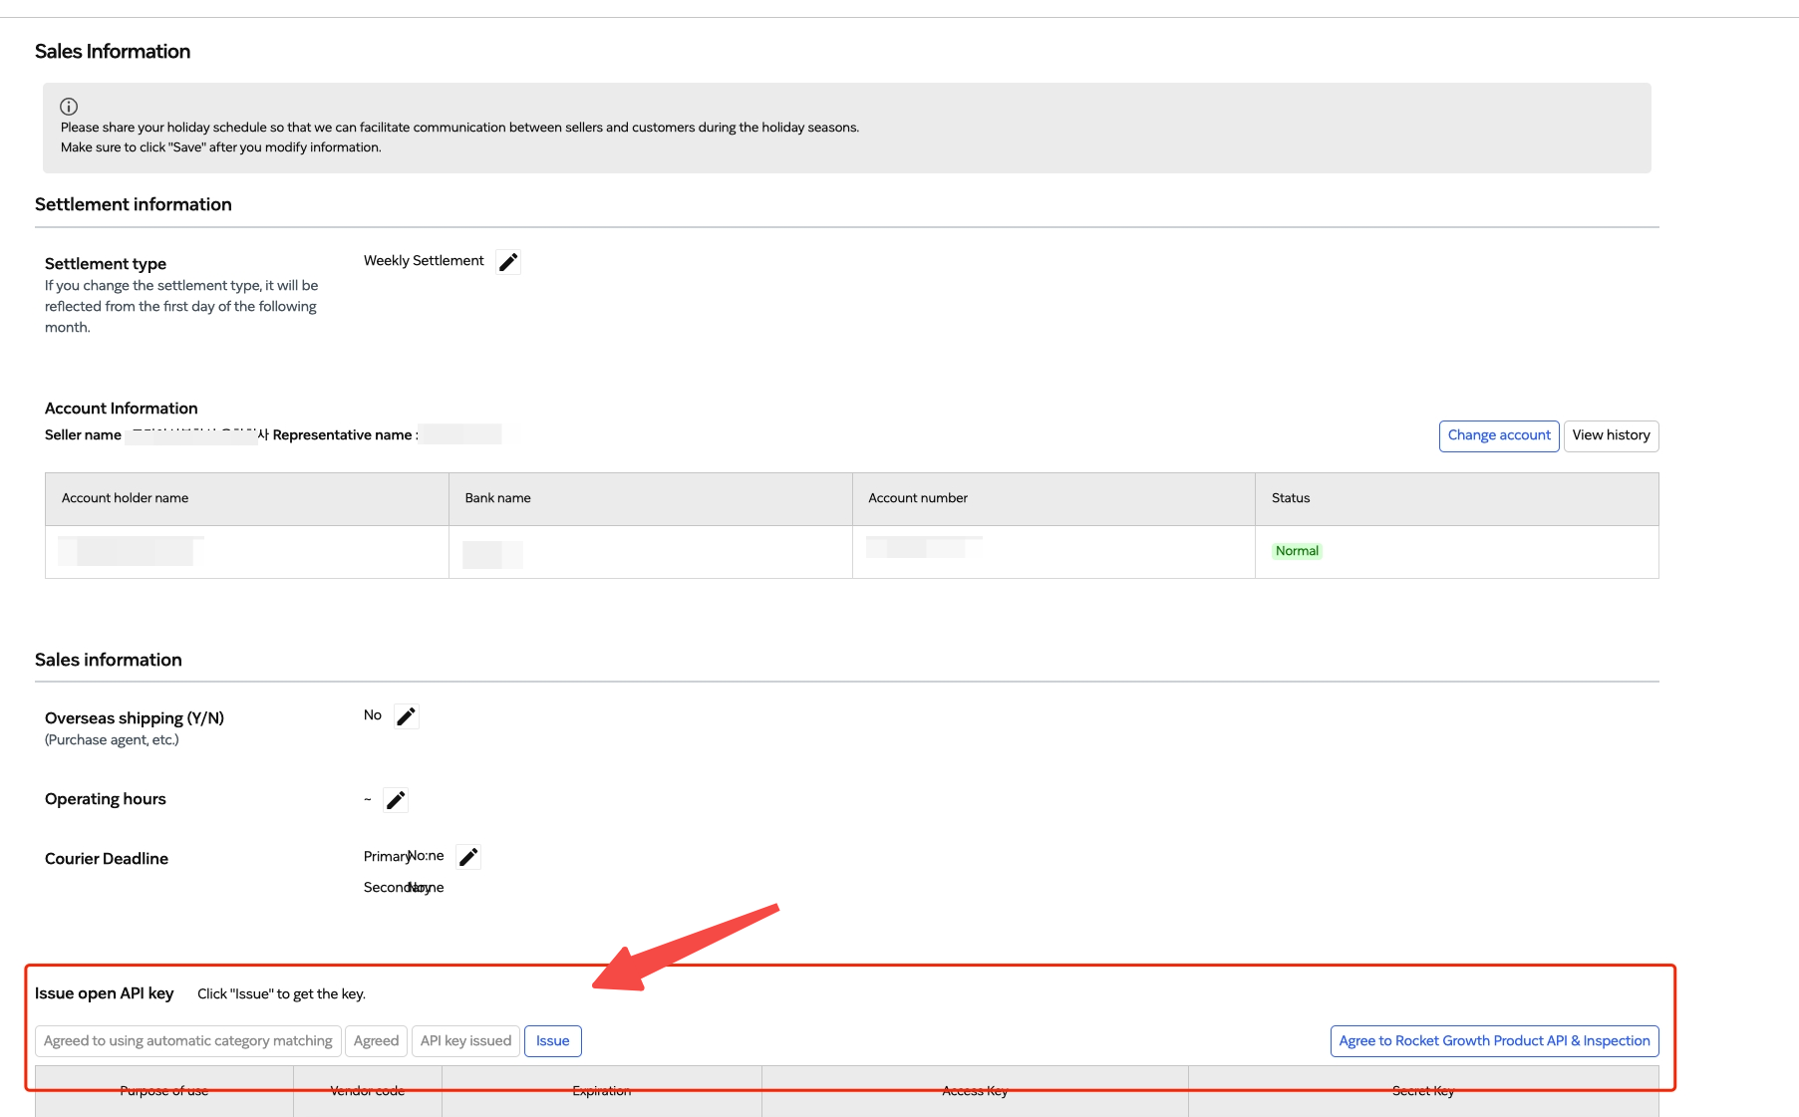Viewport: 1799px width, 1117px height.
Task: Edit Overseas shipping setting via pencil icon
Action: pos(406,716)
